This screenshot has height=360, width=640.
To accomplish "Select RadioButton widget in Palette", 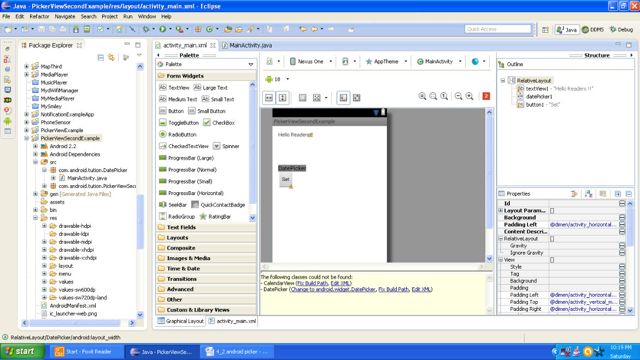I will 178,134.
